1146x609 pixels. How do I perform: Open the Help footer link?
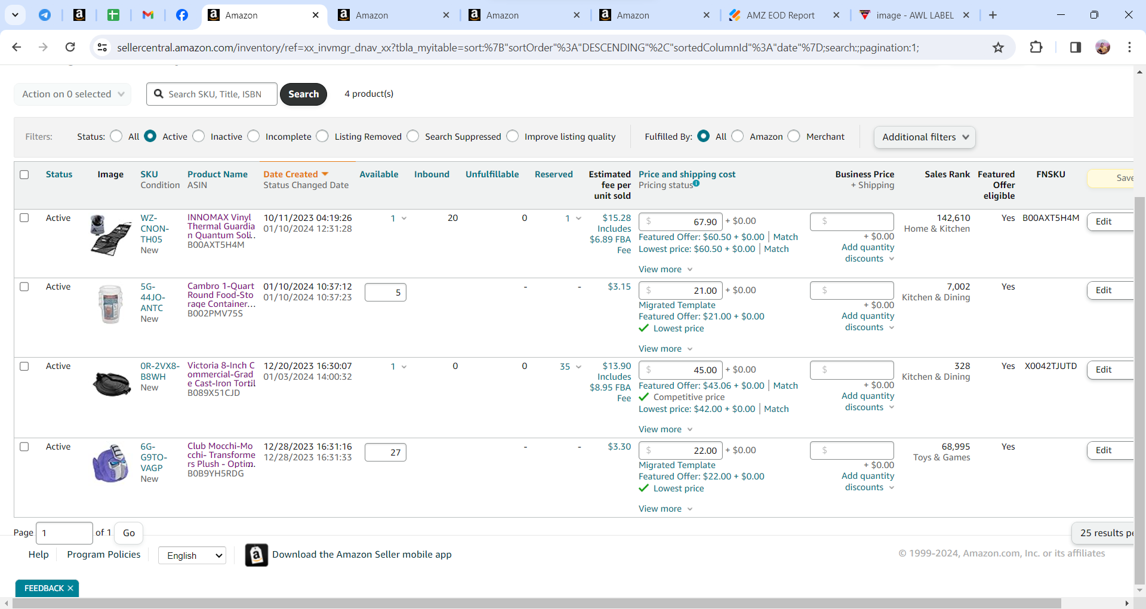pos(39,555)
